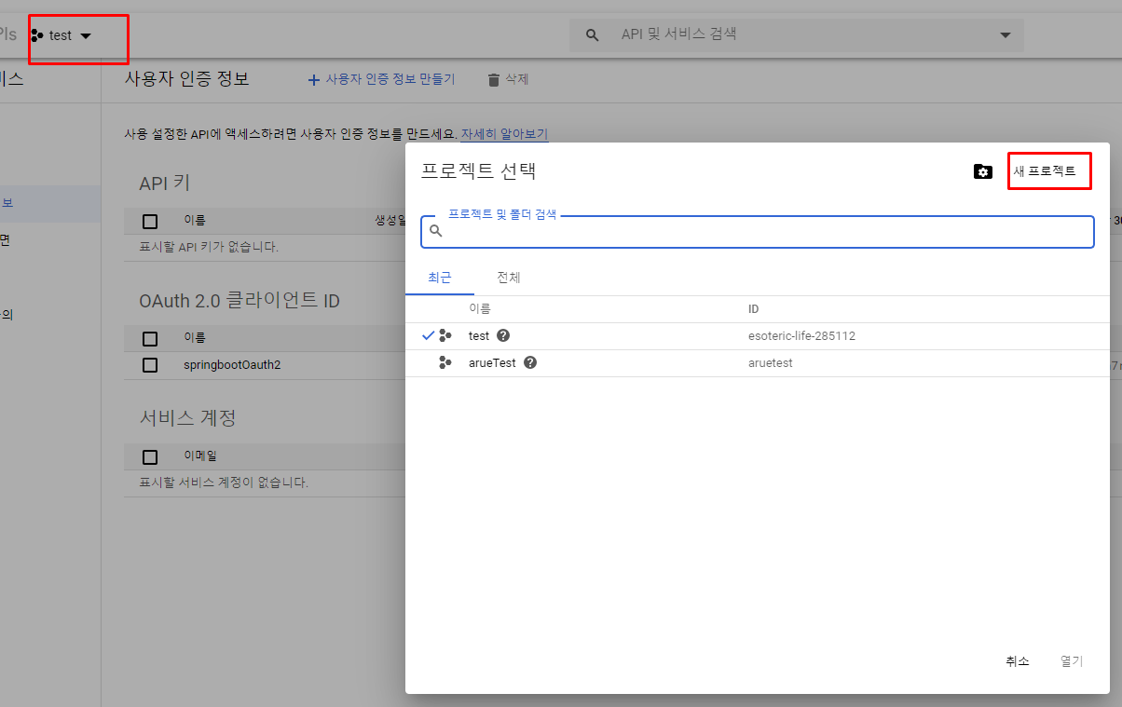The height and width of the screenshot is (707, 1122).
Task: Click the esoteric-life-285112 project ID
Action: click(801, 336)
